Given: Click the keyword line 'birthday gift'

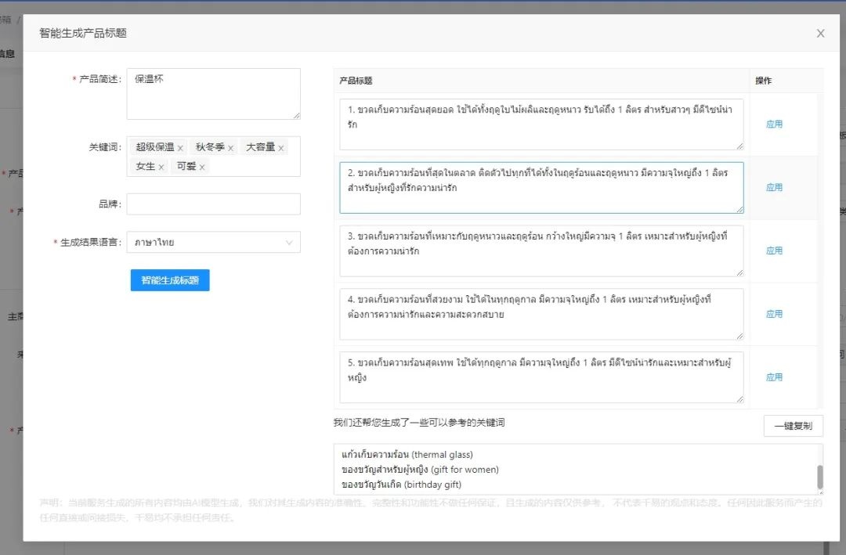Looking at the screenshot, I should coord(401,485).
